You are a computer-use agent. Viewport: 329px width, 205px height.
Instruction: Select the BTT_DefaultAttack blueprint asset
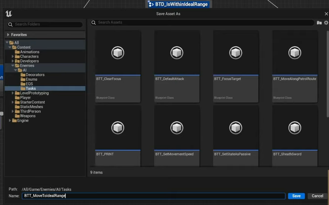(177, 53)
